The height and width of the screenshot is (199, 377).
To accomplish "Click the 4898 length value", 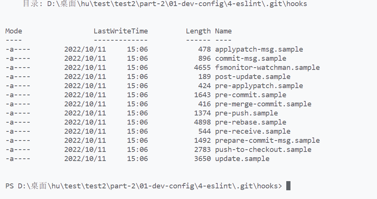I will (202, 122).
